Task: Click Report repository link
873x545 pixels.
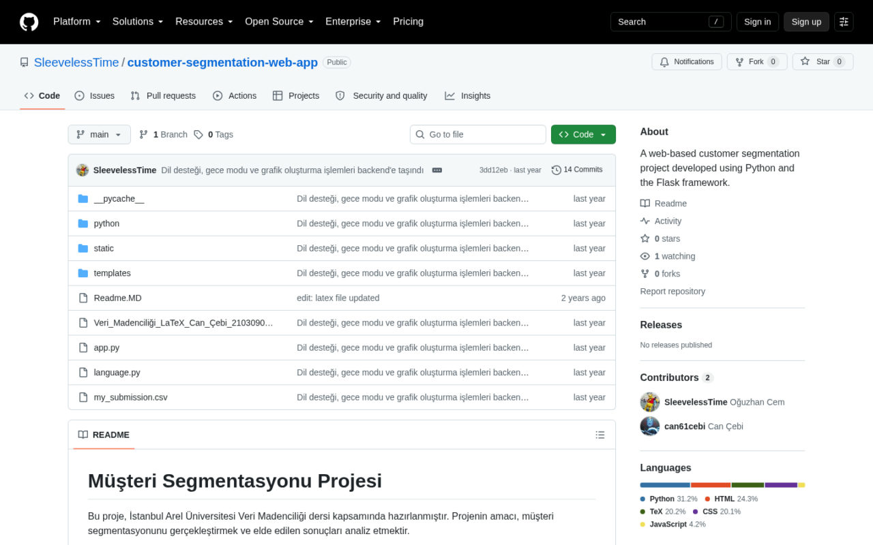Action: pos(672,292)
